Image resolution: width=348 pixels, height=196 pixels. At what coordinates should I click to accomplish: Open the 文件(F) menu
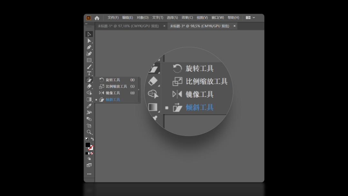pos(113,17)
